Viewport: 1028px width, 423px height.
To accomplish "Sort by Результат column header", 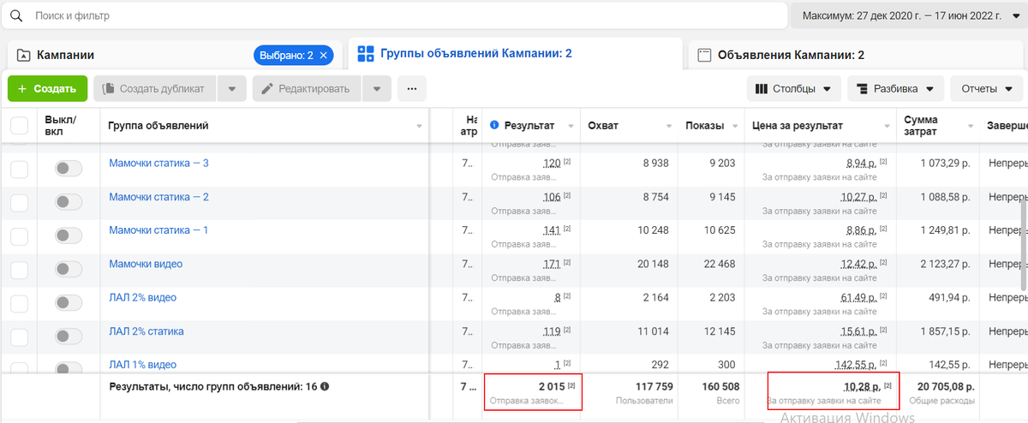I will point(530,126).
